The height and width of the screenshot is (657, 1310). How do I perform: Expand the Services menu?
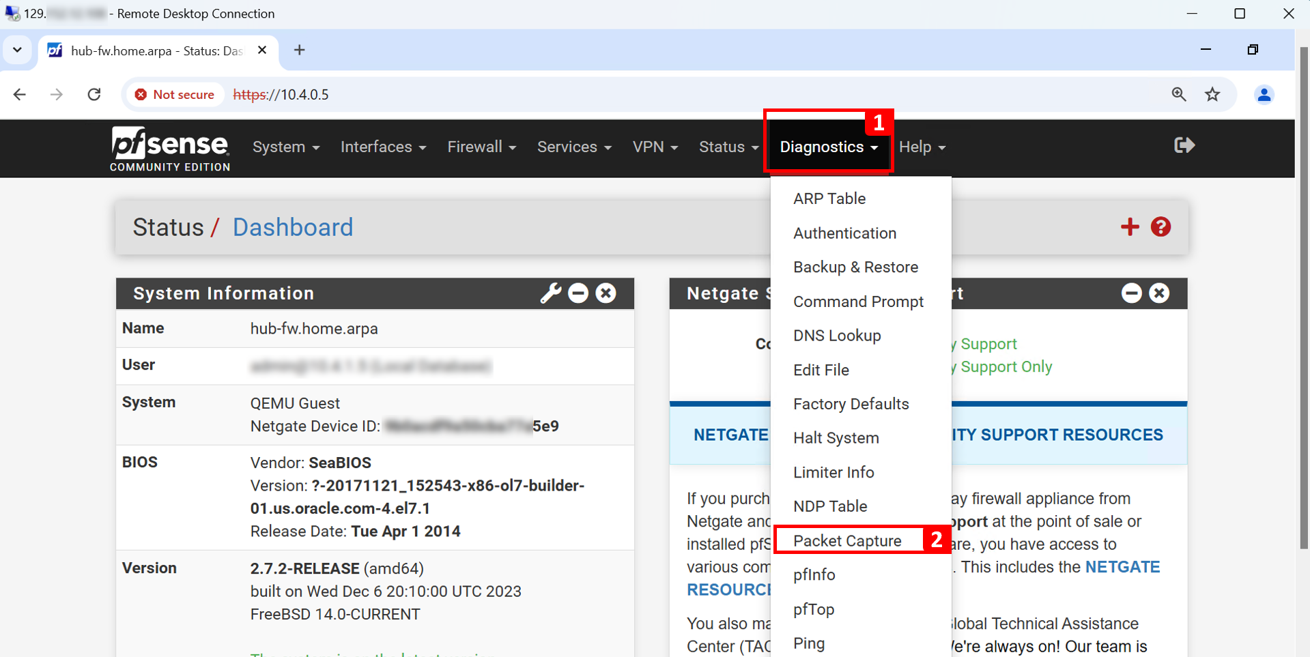[x=574, y=147]
